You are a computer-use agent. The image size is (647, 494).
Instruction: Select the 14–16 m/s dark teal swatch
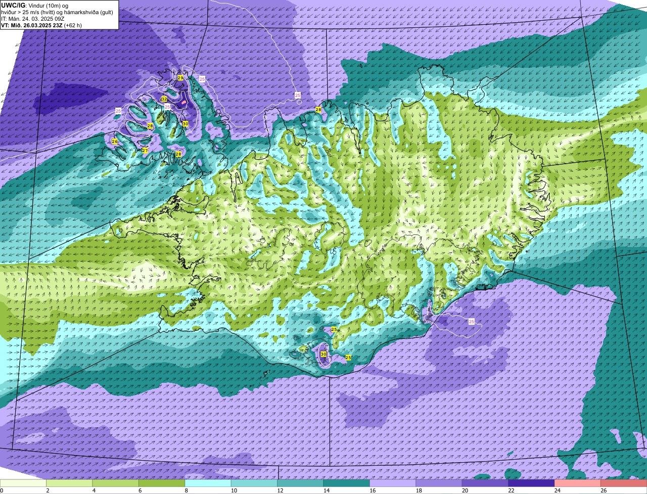pos(347,483)
